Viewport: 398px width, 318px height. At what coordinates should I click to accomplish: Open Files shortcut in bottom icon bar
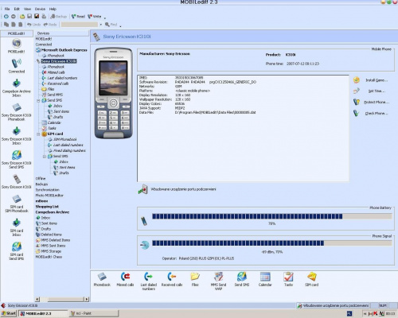click(x=195, y=280)
